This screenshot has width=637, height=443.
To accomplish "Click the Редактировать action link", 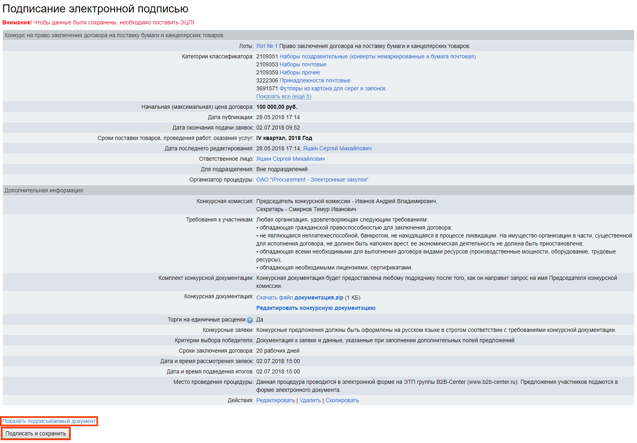I will click(x=275, y=400).
